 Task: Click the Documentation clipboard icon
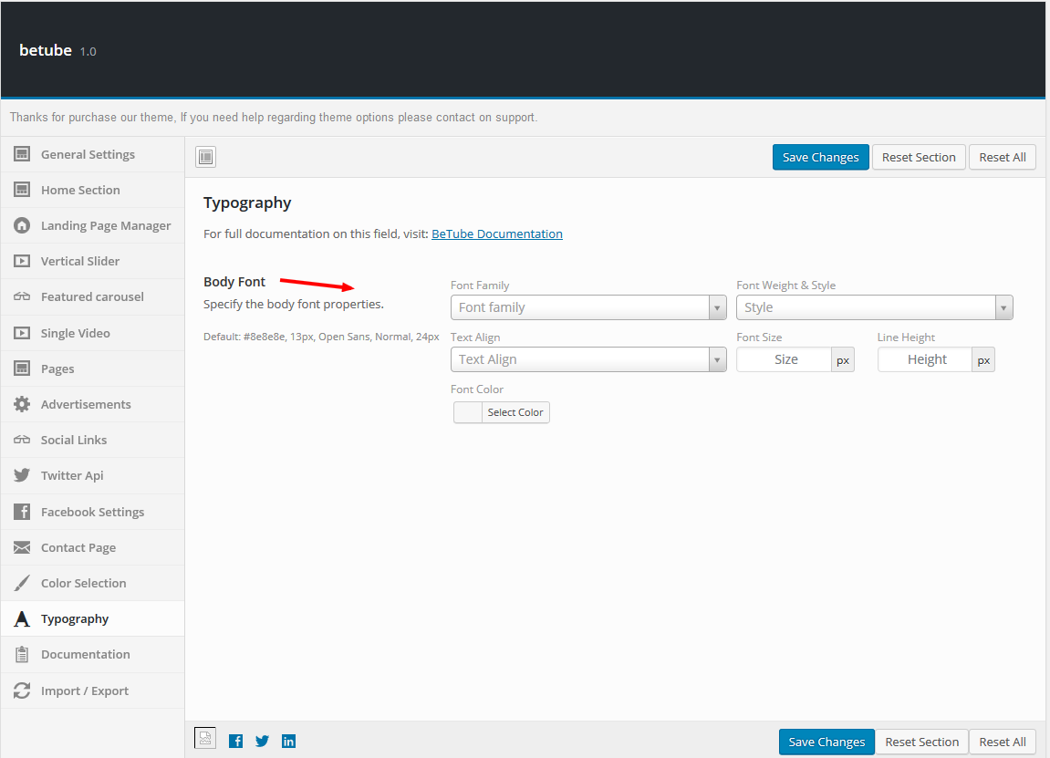(x=21, y=654)
